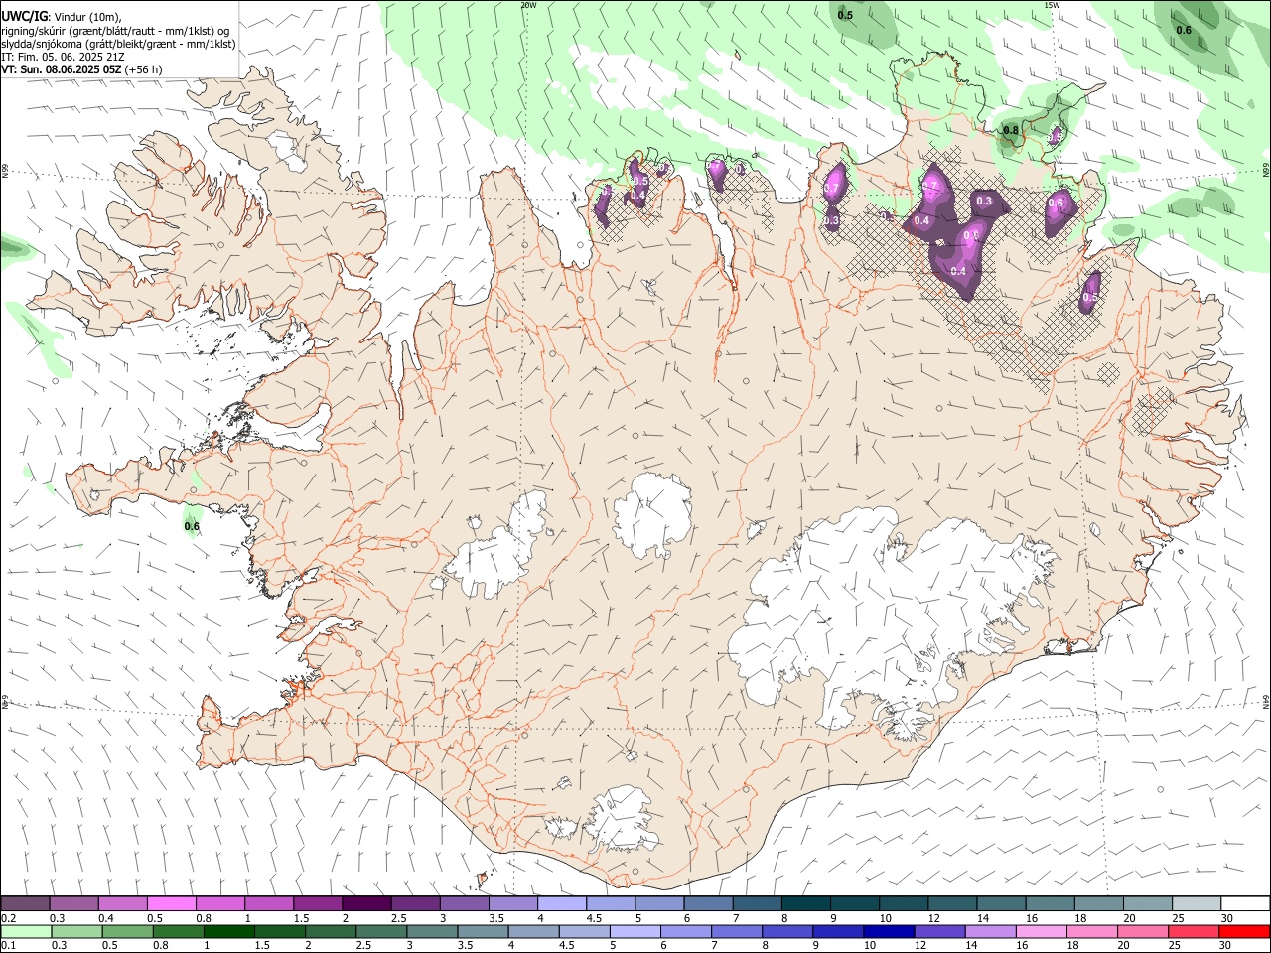Click white 30 swatch ending the upper legend
The width and height of the screenshot is (1271, 953).
[1246, 903]
